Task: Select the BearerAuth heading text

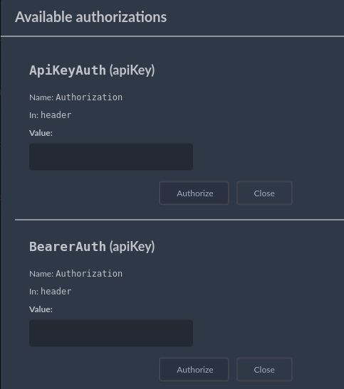Action: click(x=68, y=247)
